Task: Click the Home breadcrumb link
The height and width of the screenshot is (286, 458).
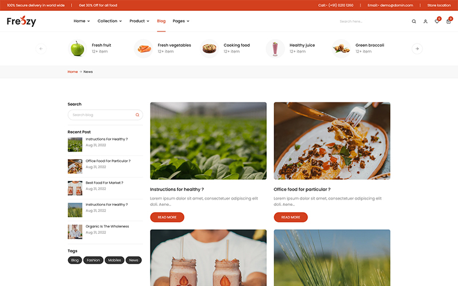Action: (73, 72)
